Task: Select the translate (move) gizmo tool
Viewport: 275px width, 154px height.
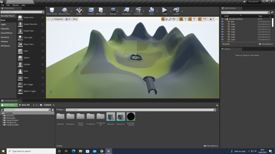Action: click(163, 19)
